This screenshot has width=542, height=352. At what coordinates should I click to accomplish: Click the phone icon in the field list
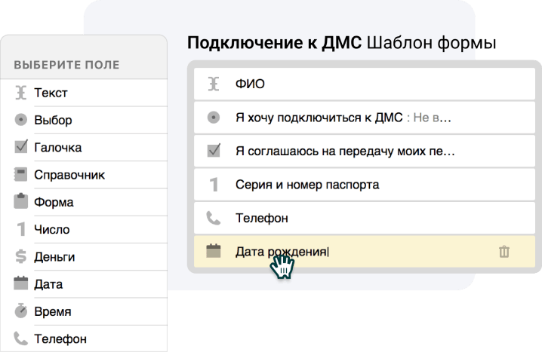tap(20, 338)
